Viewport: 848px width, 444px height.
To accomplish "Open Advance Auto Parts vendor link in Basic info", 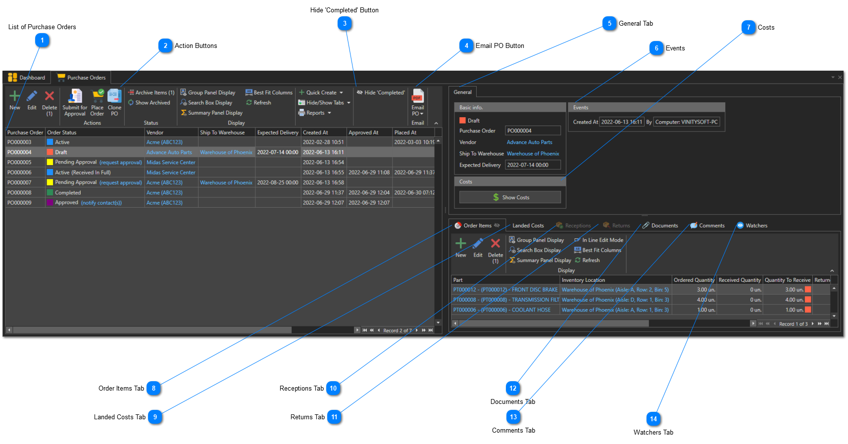I will coord(529,142).
